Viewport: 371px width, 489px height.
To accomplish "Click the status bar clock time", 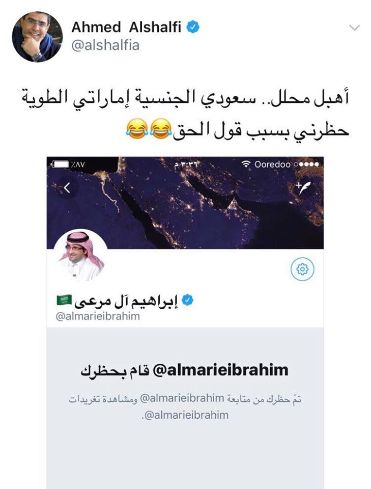I will [186, 164].
